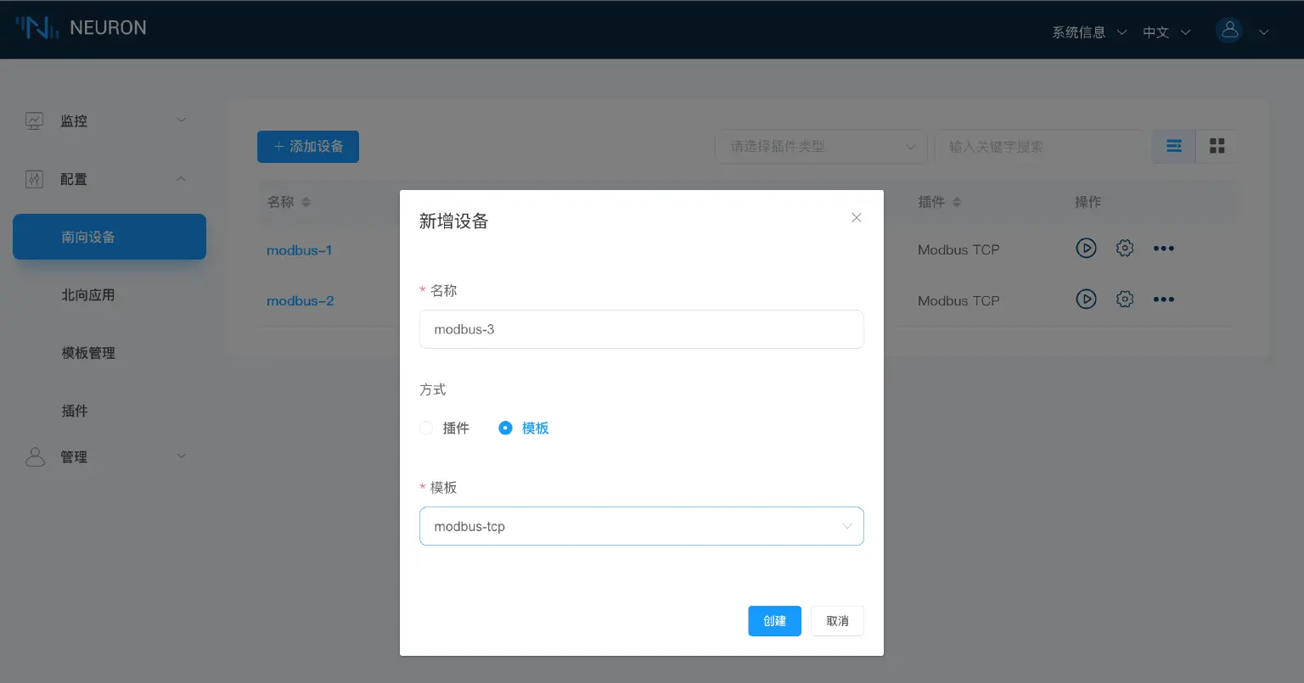Screen dimensions: 1304x683
Task: Click the user avatar in the header
Action: coord(1229,30)
